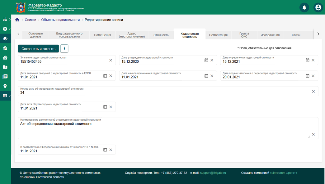Clear the cadastral value amount field

click(111, 60)
